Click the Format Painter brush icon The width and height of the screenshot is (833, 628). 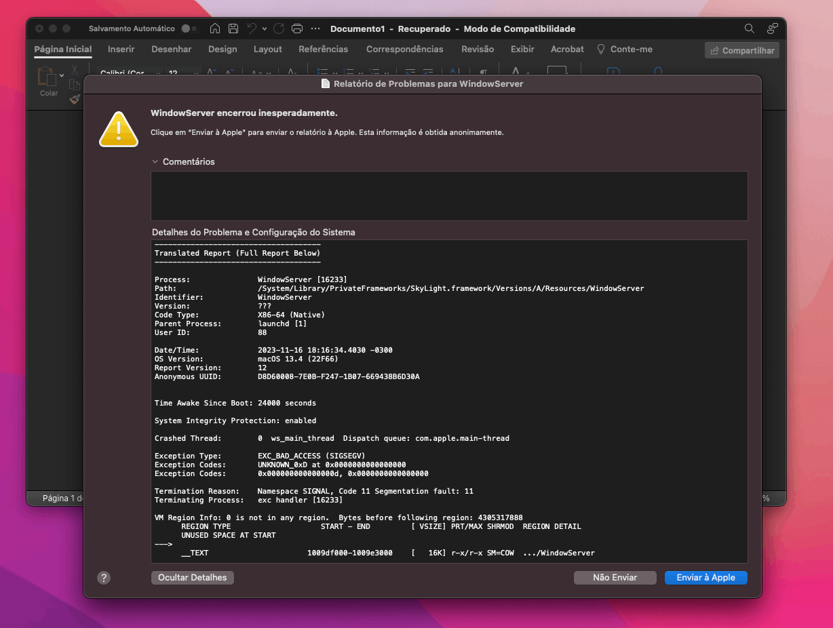pos(75,99)
